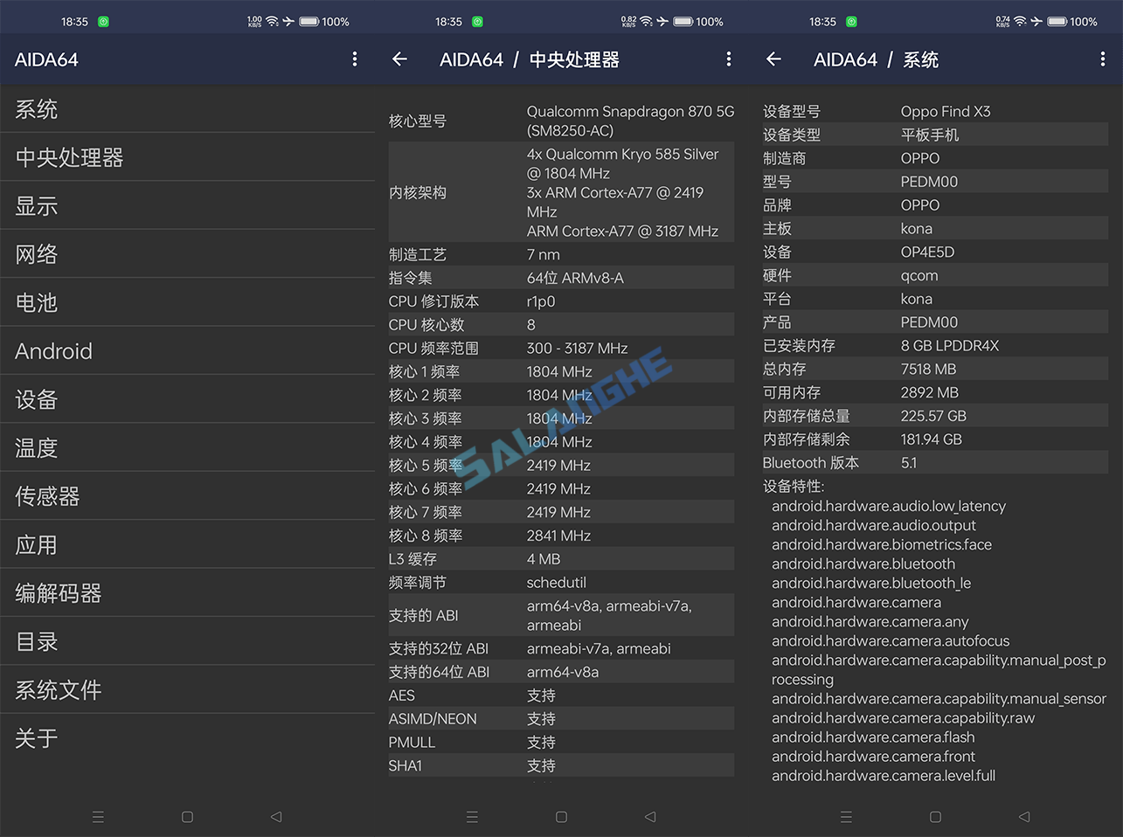
Task: Tap the navigation back button on the right screen
Action: [1023, 816]
